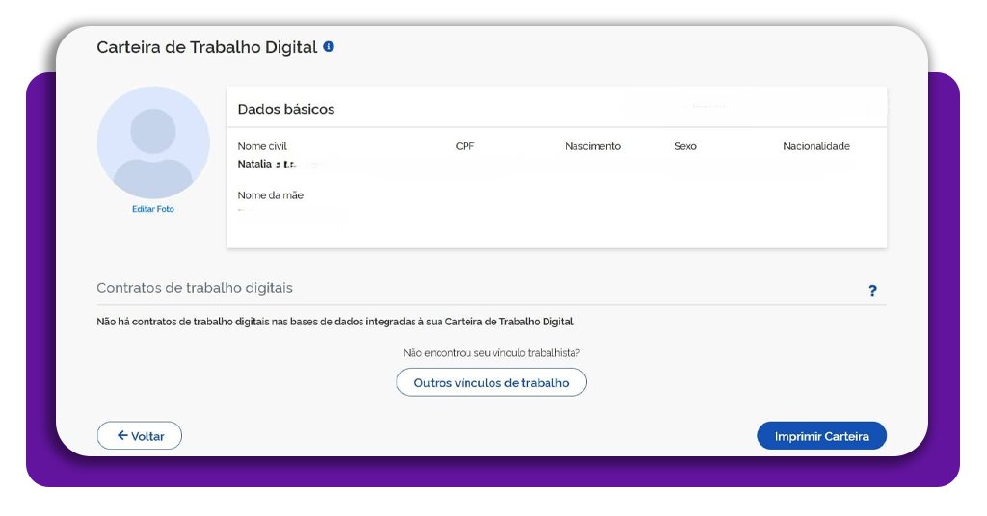Click the Nome civil label

pos(262,146)
